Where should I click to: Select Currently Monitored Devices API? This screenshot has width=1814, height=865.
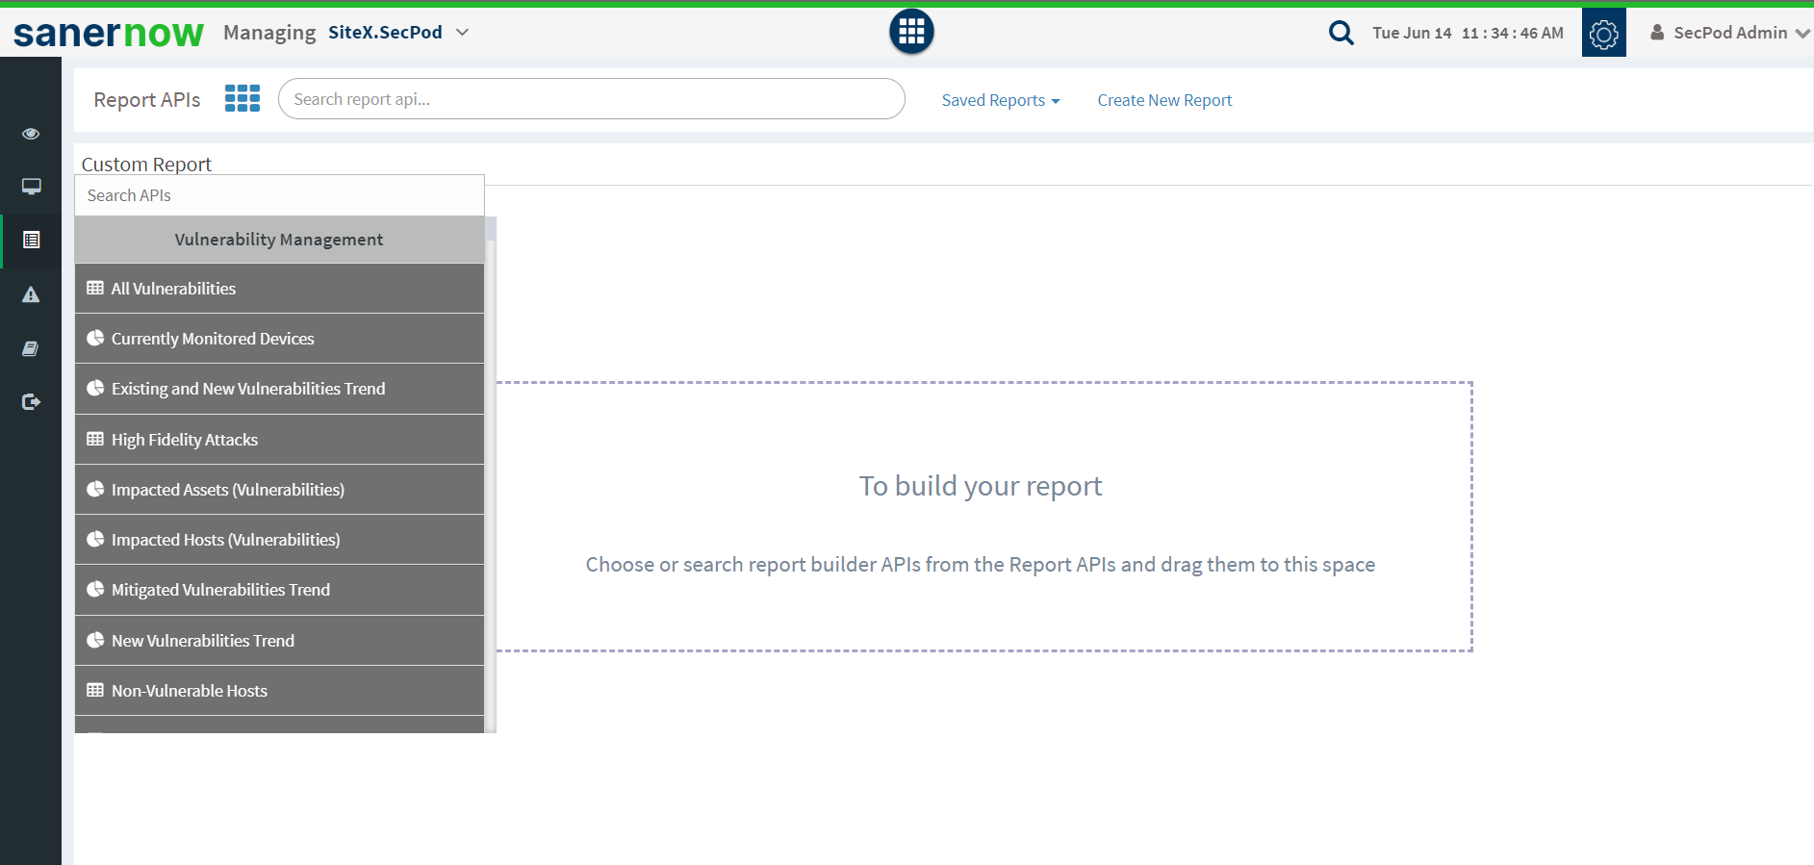279,339
